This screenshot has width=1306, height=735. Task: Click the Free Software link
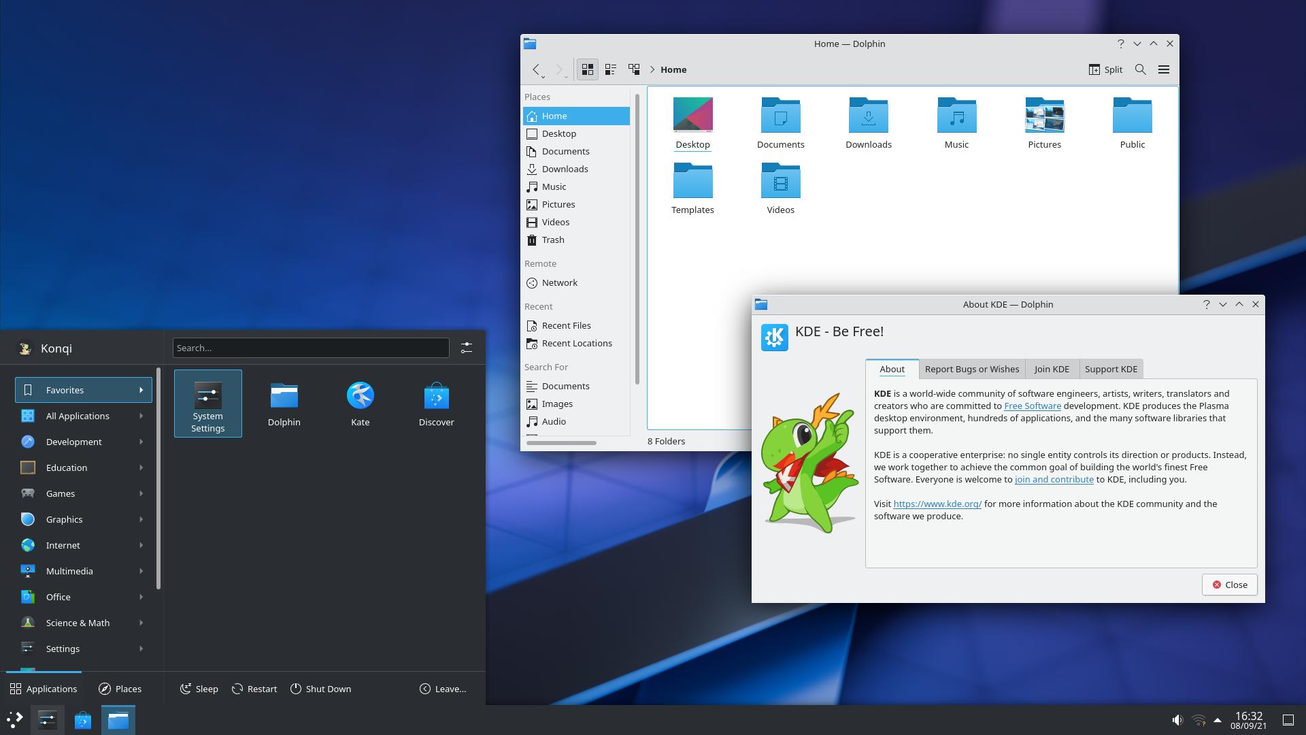[x=1032, y=406]
